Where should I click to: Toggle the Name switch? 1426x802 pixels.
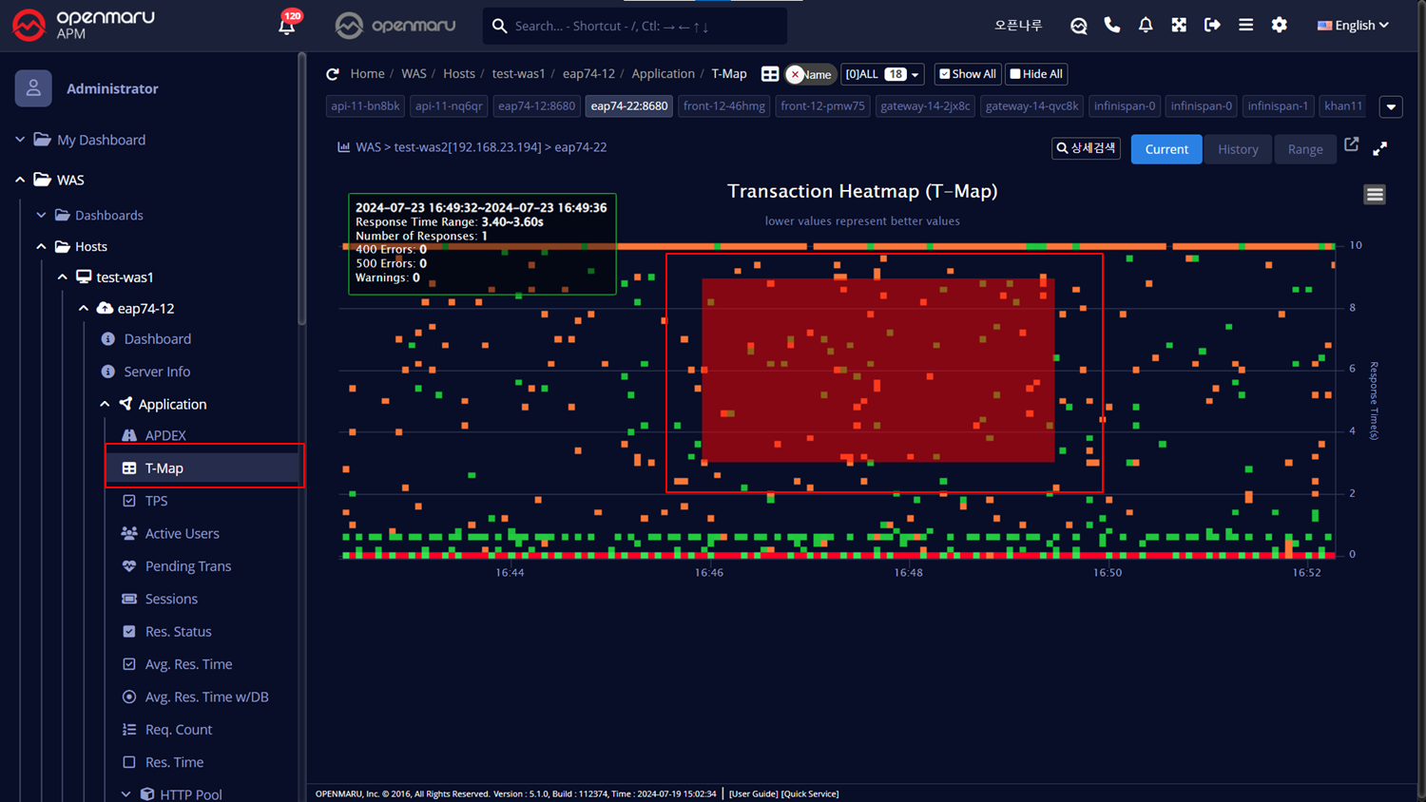pyautogui.click(x=809, y=74)
